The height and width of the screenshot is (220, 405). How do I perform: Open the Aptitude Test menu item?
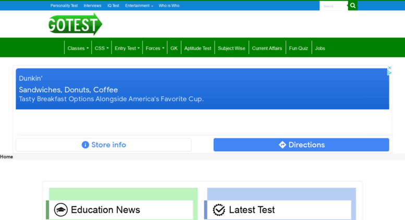[198, 48]
